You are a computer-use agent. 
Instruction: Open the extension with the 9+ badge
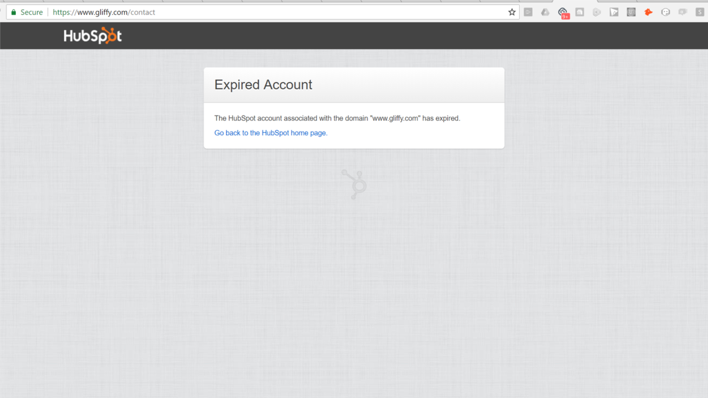[563, 12]
